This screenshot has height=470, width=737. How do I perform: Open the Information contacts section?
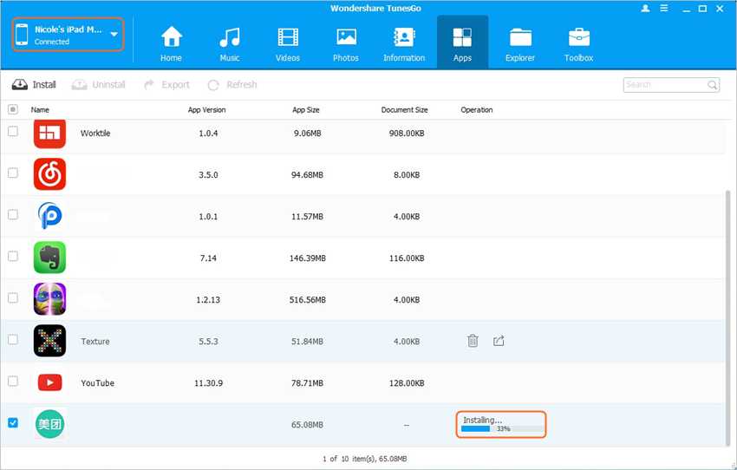(x=404, y=44)
